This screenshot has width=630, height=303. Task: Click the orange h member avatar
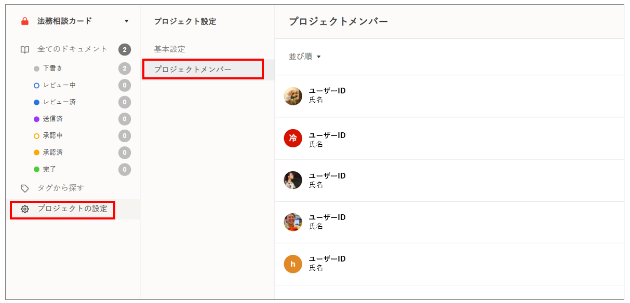[x=293, y=264]
